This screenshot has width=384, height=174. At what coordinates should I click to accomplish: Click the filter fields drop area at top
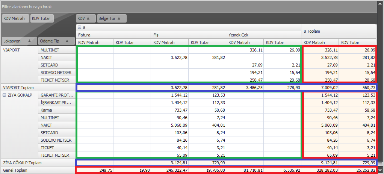(188, 7)
